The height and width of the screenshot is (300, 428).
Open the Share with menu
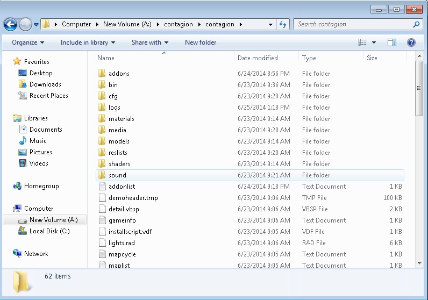[x=150, y=42]
